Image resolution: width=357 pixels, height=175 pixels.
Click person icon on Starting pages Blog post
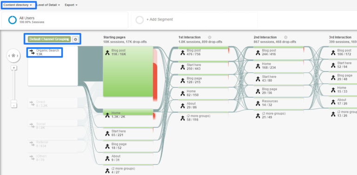[107, 52]
